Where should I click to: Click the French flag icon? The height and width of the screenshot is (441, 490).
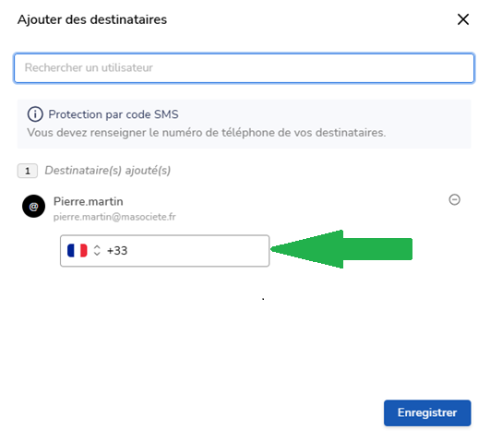click(x=78, y=250)
